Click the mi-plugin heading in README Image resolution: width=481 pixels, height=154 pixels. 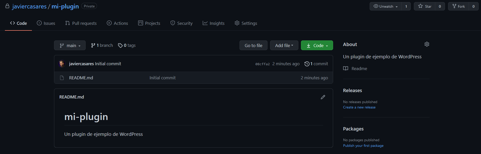(x=86, y=117)
